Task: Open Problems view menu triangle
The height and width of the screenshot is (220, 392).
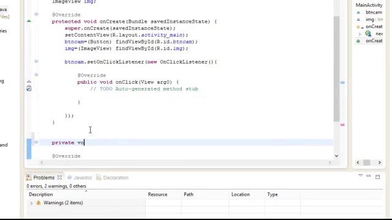Action: 361,175
